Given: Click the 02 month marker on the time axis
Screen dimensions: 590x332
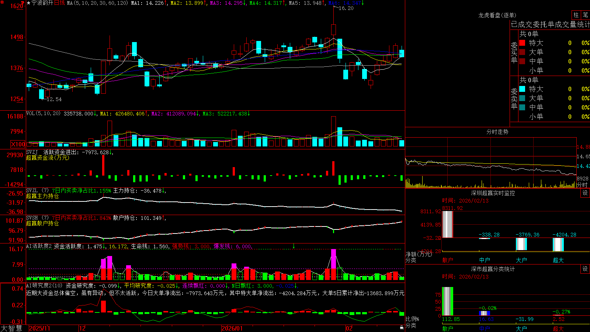Looking at the screenshot, I should tap(349, 328).
